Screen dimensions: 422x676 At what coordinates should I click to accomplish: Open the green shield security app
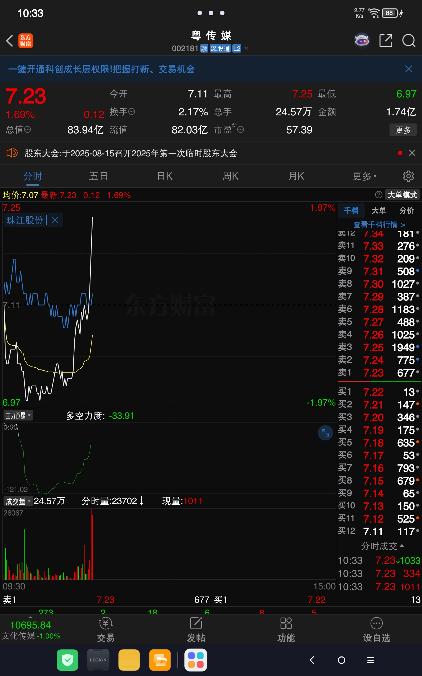coord(68,660)
